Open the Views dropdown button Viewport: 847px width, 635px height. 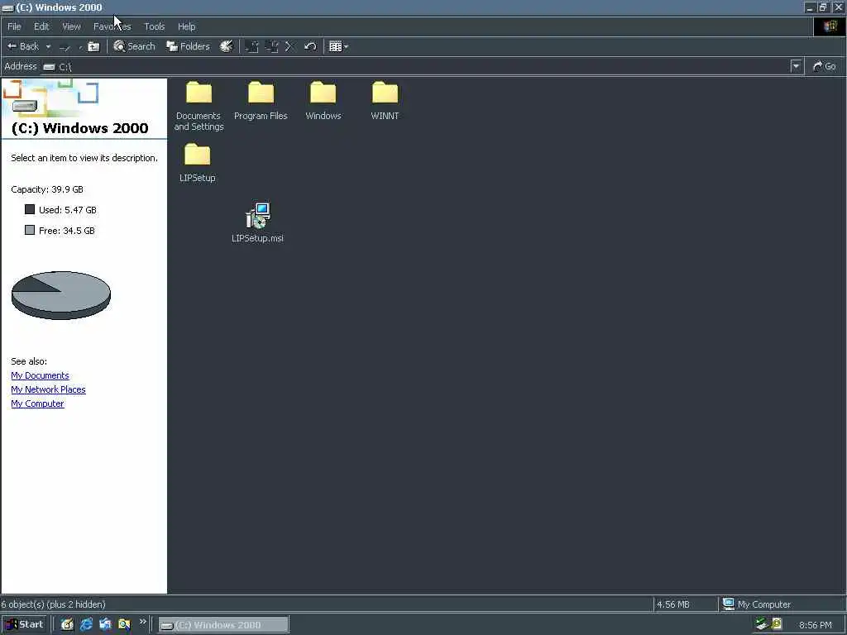338,46
